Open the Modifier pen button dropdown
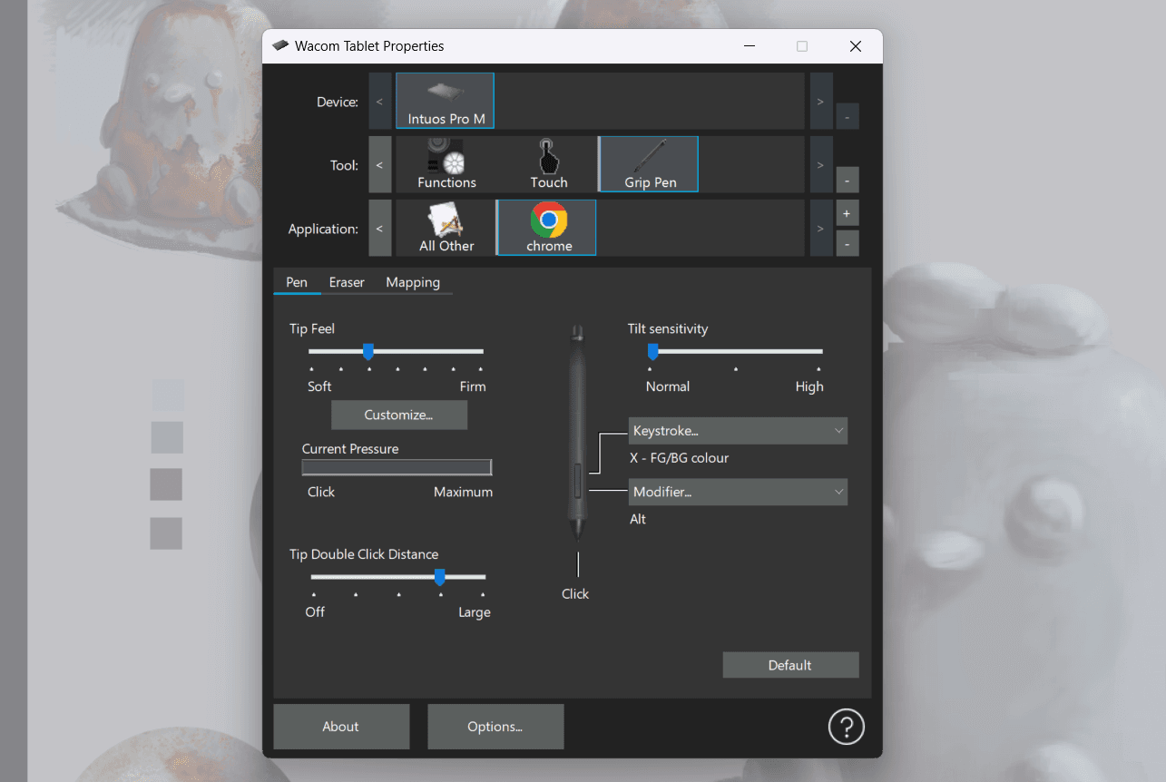 pos(738,492)
